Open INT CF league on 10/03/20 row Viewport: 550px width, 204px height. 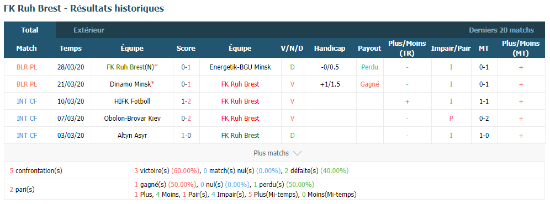tap(27, 101)
